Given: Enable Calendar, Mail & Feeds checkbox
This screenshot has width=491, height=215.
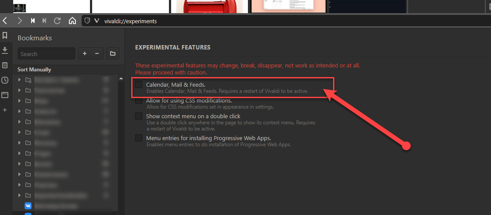Looking at the screenshot, I should (138, 85).
